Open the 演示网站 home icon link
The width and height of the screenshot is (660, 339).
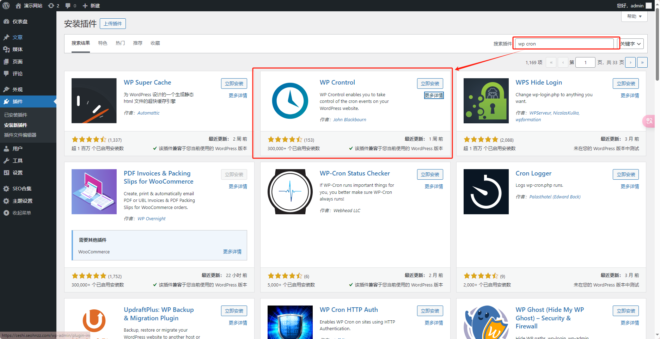point(29,6)
